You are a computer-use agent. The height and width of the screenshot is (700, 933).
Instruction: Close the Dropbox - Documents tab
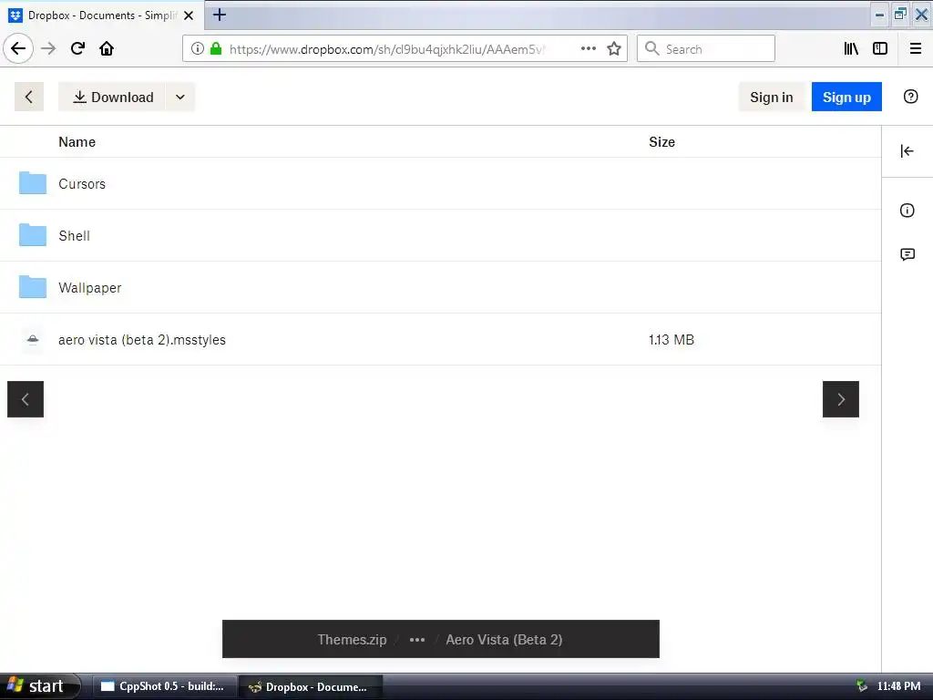pyautogui.click(x=189, y=15)
